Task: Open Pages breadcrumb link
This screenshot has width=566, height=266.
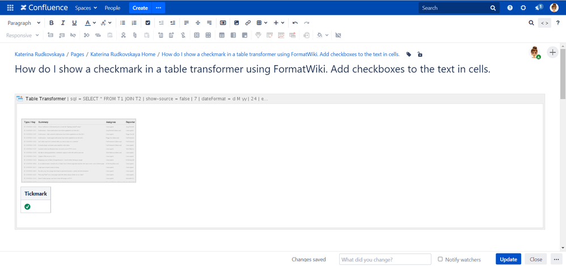Action: 77,54
